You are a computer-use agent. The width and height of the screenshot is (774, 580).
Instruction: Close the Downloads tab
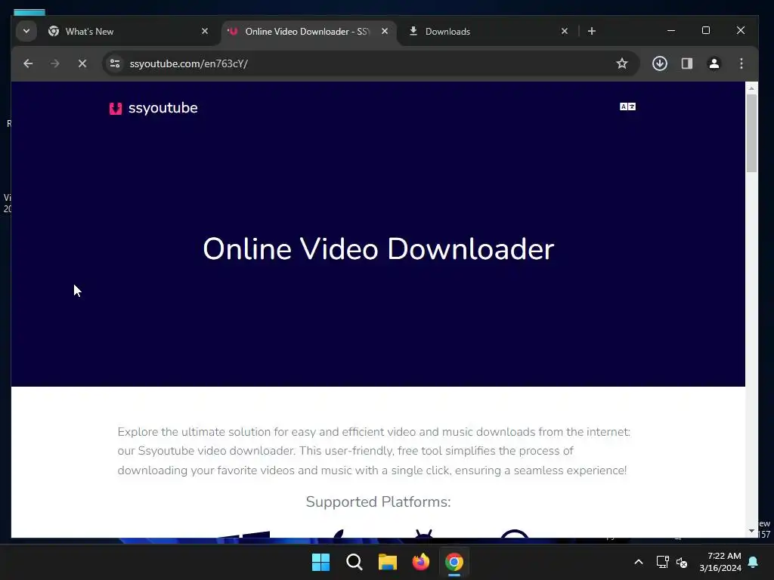coord(565,31)
